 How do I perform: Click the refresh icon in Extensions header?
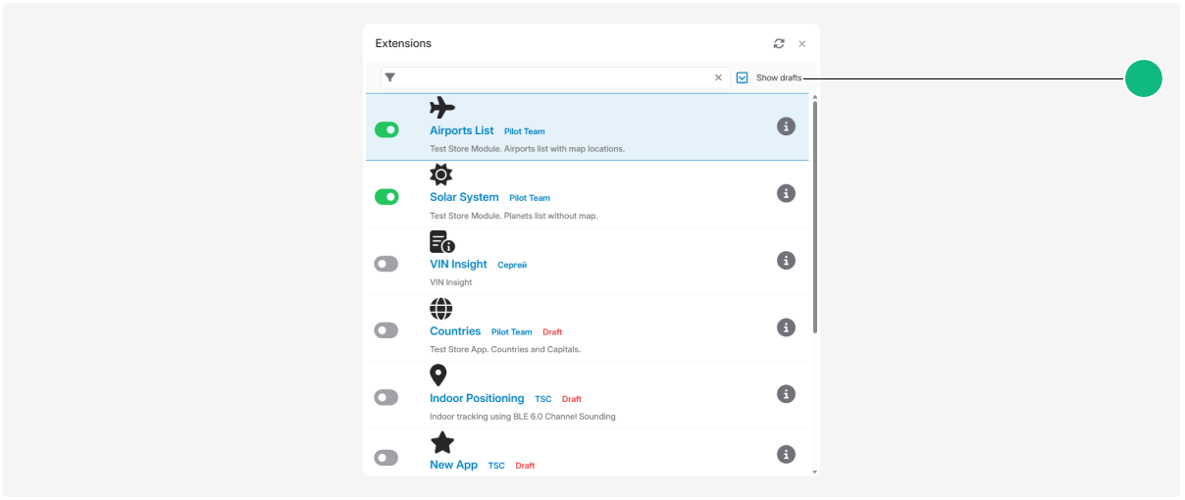coord(779,43)
